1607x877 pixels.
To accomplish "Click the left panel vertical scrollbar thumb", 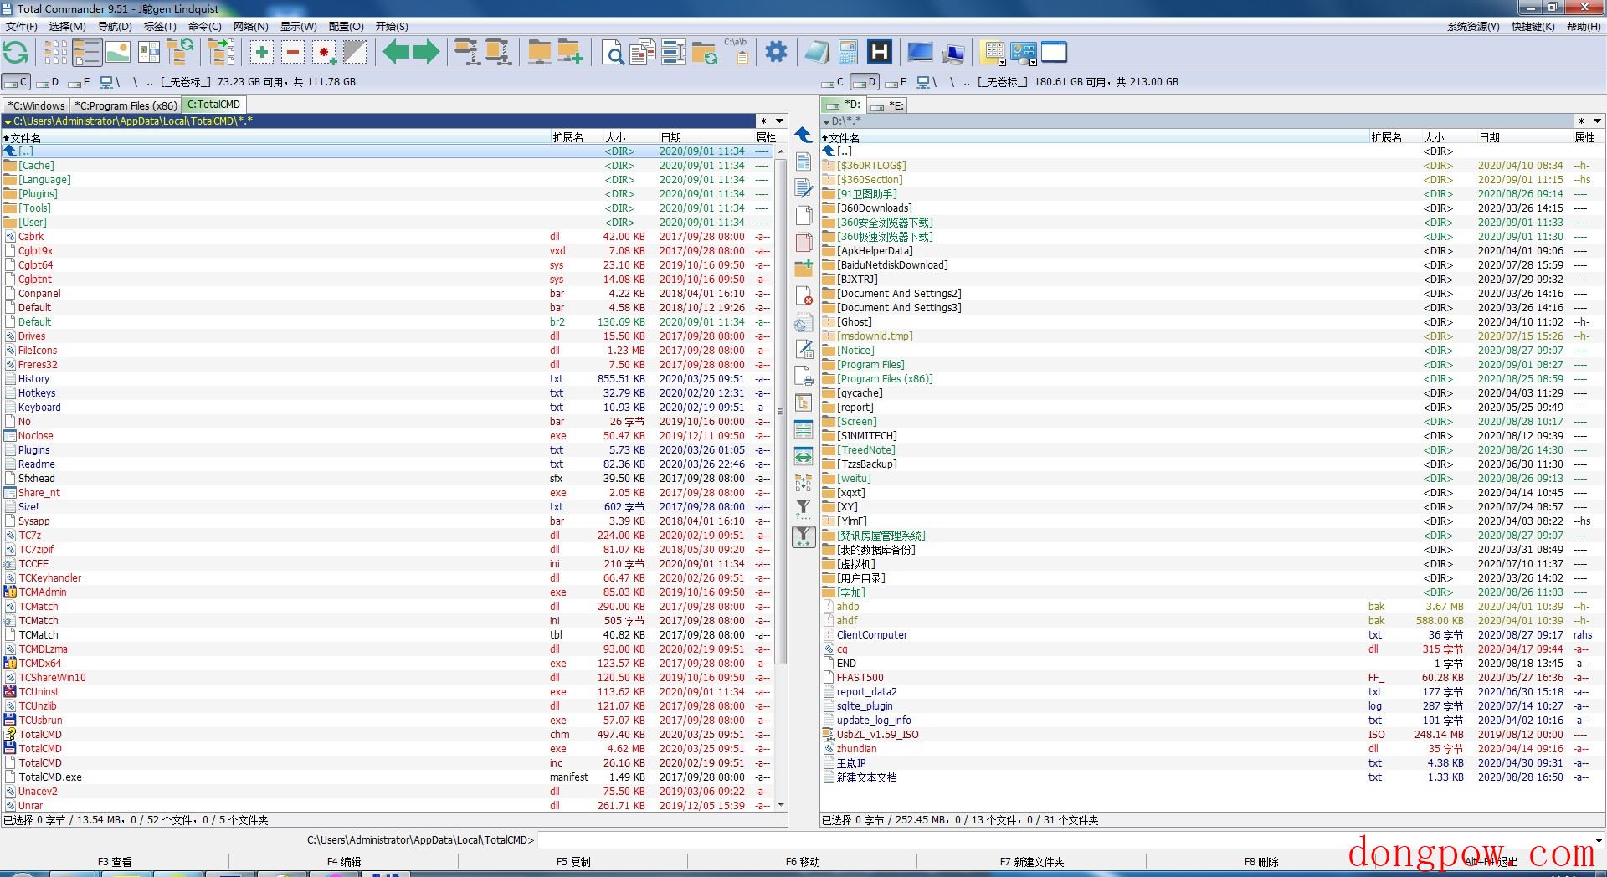I will click(780, 410).
